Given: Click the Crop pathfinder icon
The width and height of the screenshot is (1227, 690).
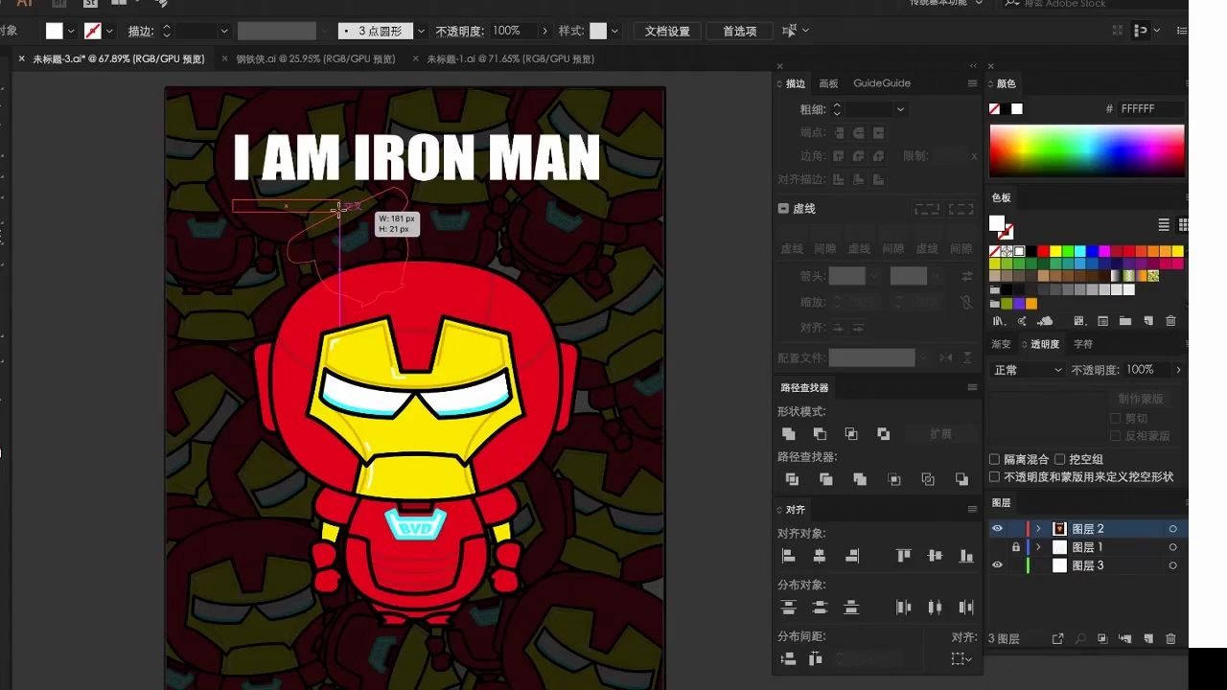Looking at the screenshot, I should 893,479.
